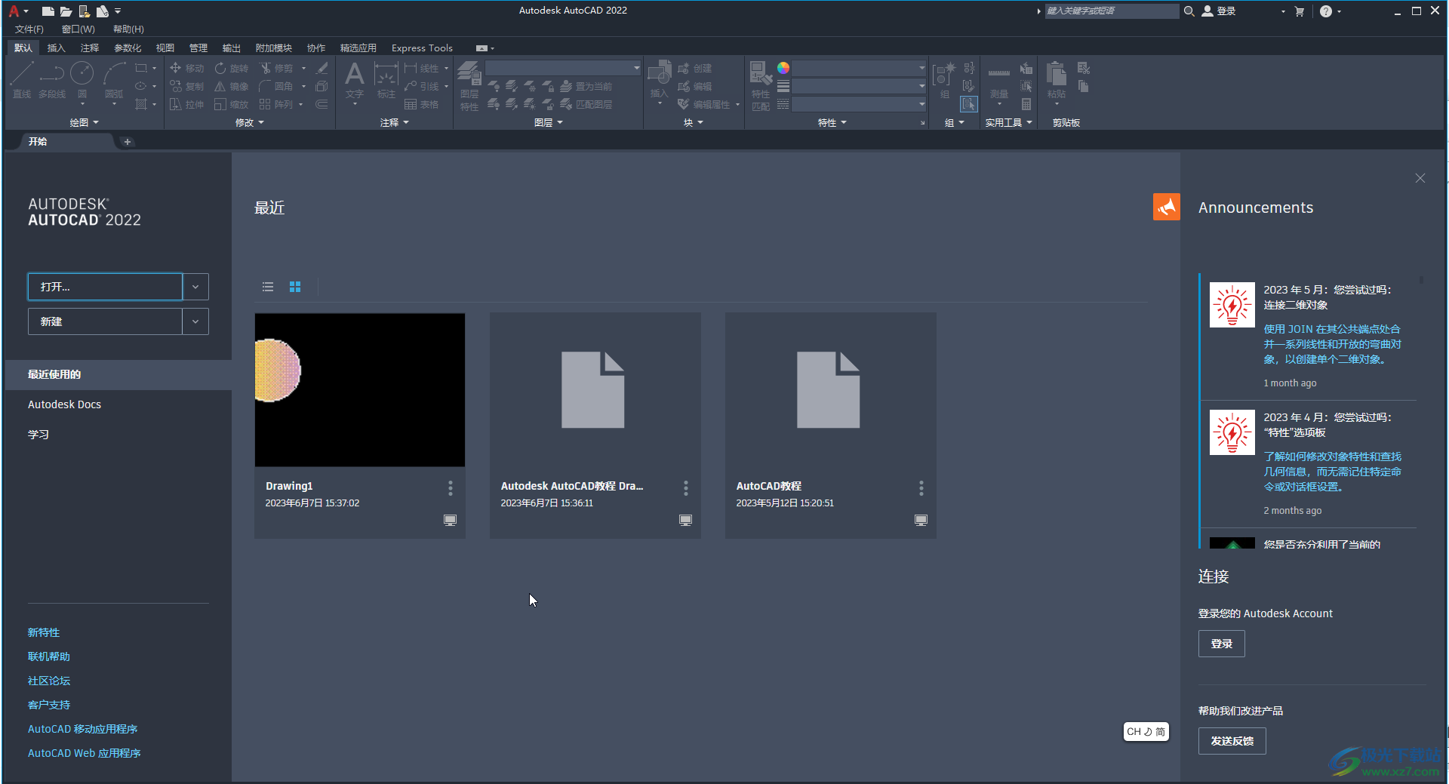Switch to list view of recent files
This screenshot has height=784, width=1449.
tap(268, 287)
